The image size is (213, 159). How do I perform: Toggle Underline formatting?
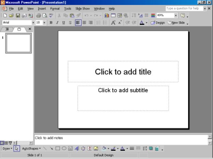click(x=64, y=23)
